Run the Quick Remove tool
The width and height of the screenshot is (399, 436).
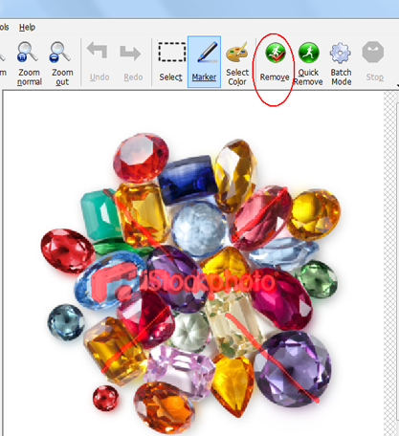308,63
